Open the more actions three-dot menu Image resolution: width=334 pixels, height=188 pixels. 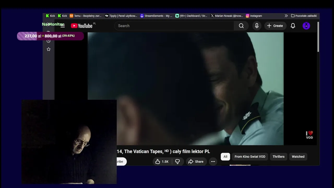tap(213, 162)
